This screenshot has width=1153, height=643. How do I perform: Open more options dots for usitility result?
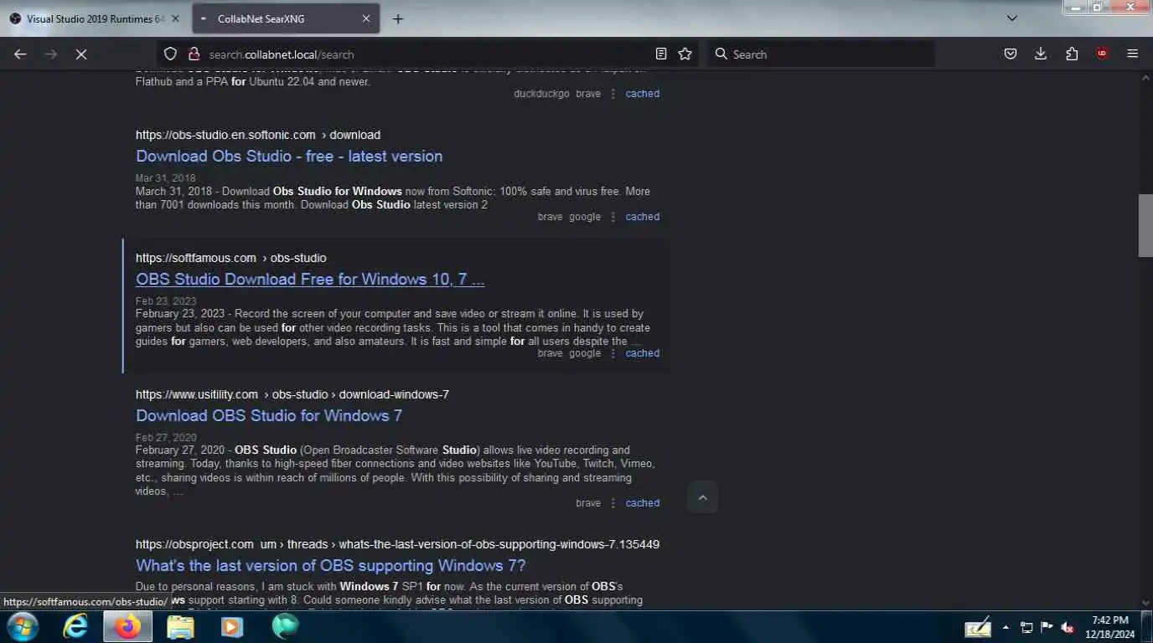point(613,503)
